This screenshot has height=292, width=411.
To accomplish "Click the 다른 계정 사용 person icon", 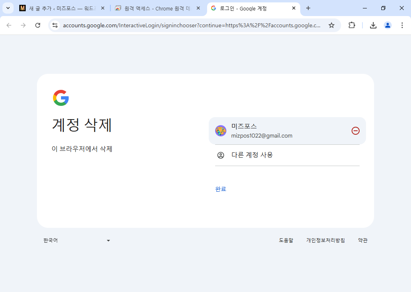I will pos(221,155).
